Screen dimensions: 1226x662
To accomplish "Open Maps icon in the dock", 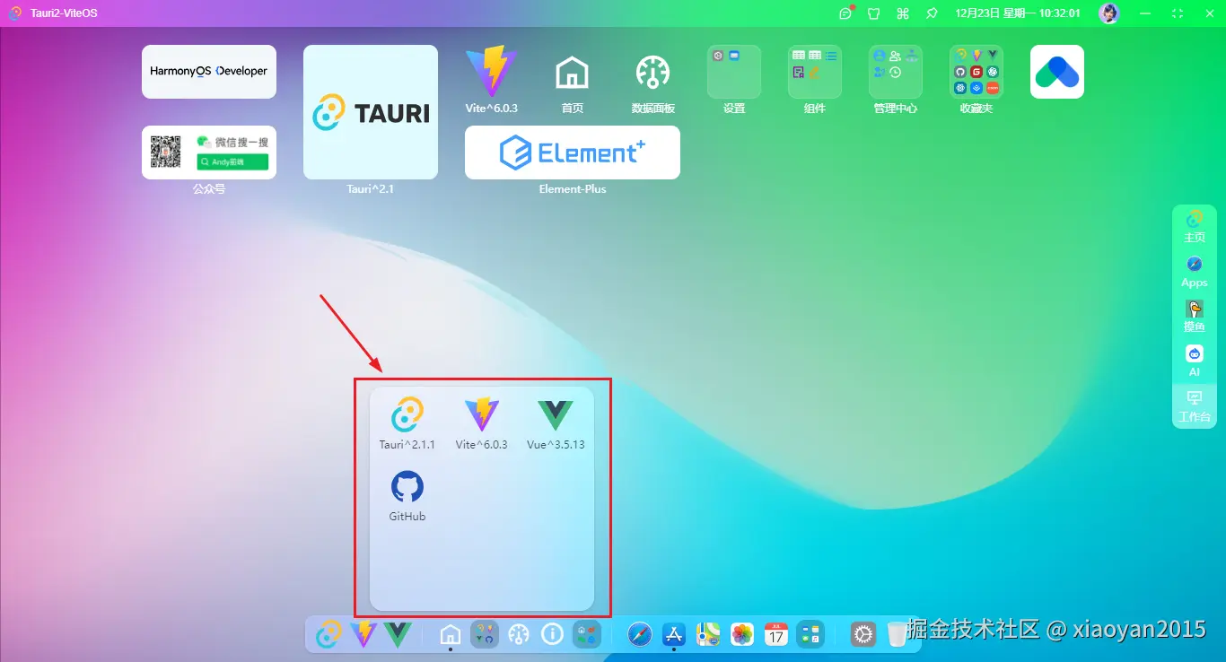I will coord(708,634).
